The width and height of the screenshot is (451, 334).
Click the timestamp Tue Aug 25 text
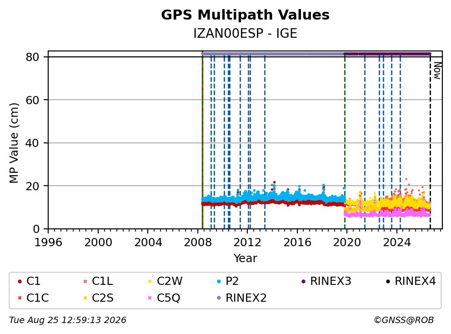click(33, 320)
